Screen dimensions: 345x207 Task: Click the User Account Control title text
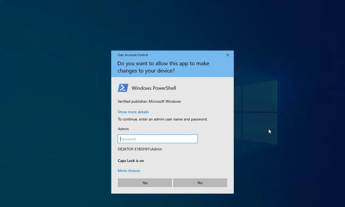tap(133, 55)
